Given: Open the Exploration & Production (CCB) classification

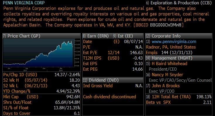Looking at the screenshot, I should 179,3.
